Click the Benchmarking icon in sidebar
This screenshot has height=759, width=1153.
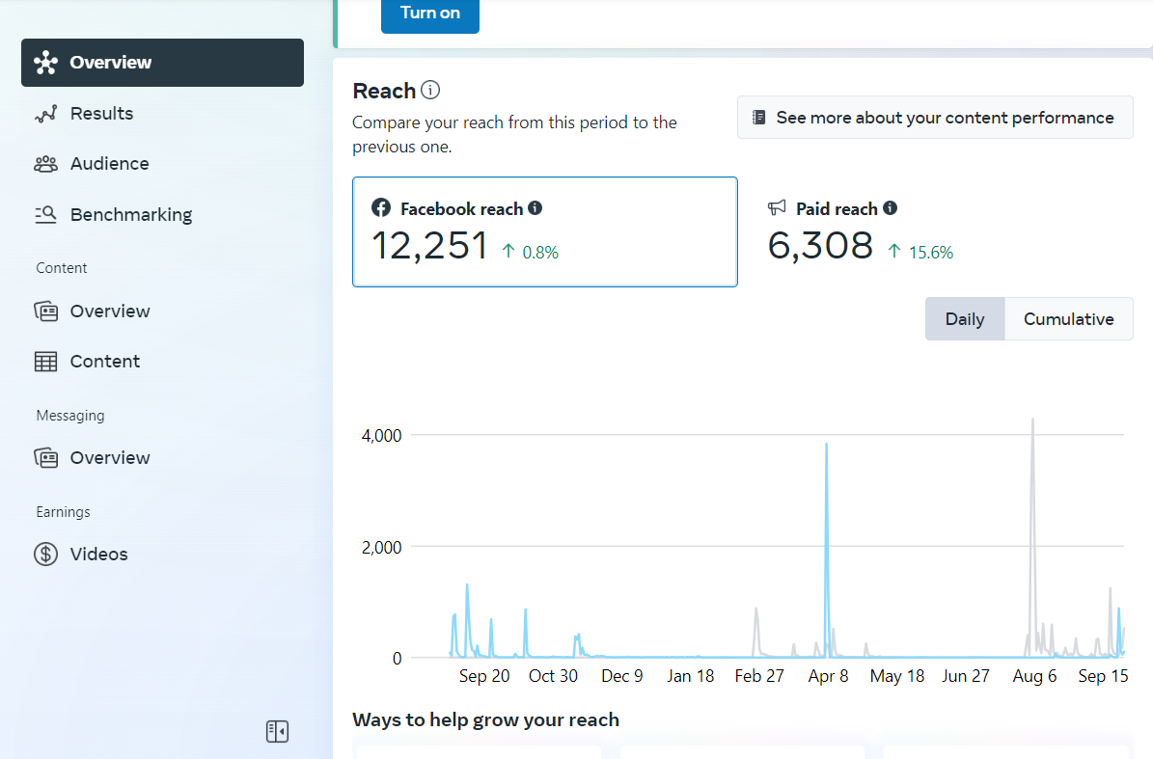[45, 215]
